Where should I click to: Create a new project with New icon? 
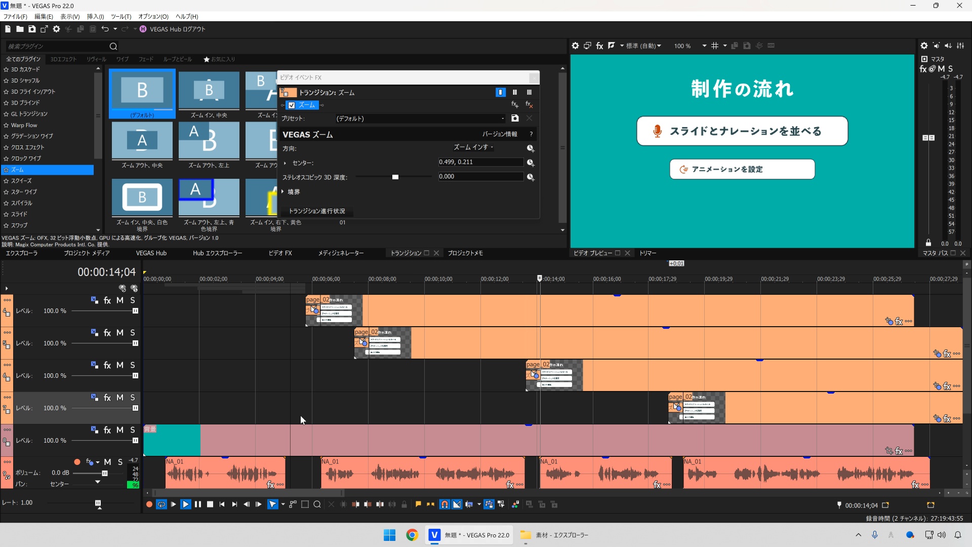[8, 29]
